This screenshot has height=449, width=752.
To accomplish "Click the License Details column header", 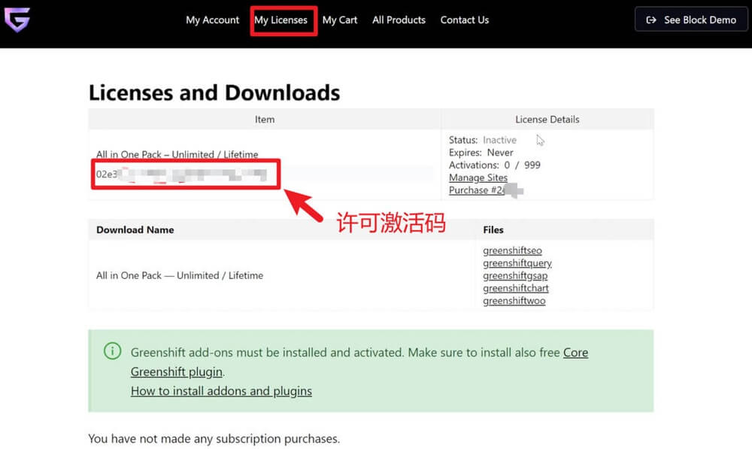I will point(547,119).
